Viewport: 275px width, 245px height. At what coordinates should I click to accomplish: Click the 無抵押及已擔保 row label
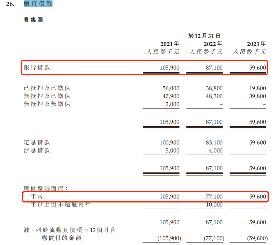tap(47, 96)
